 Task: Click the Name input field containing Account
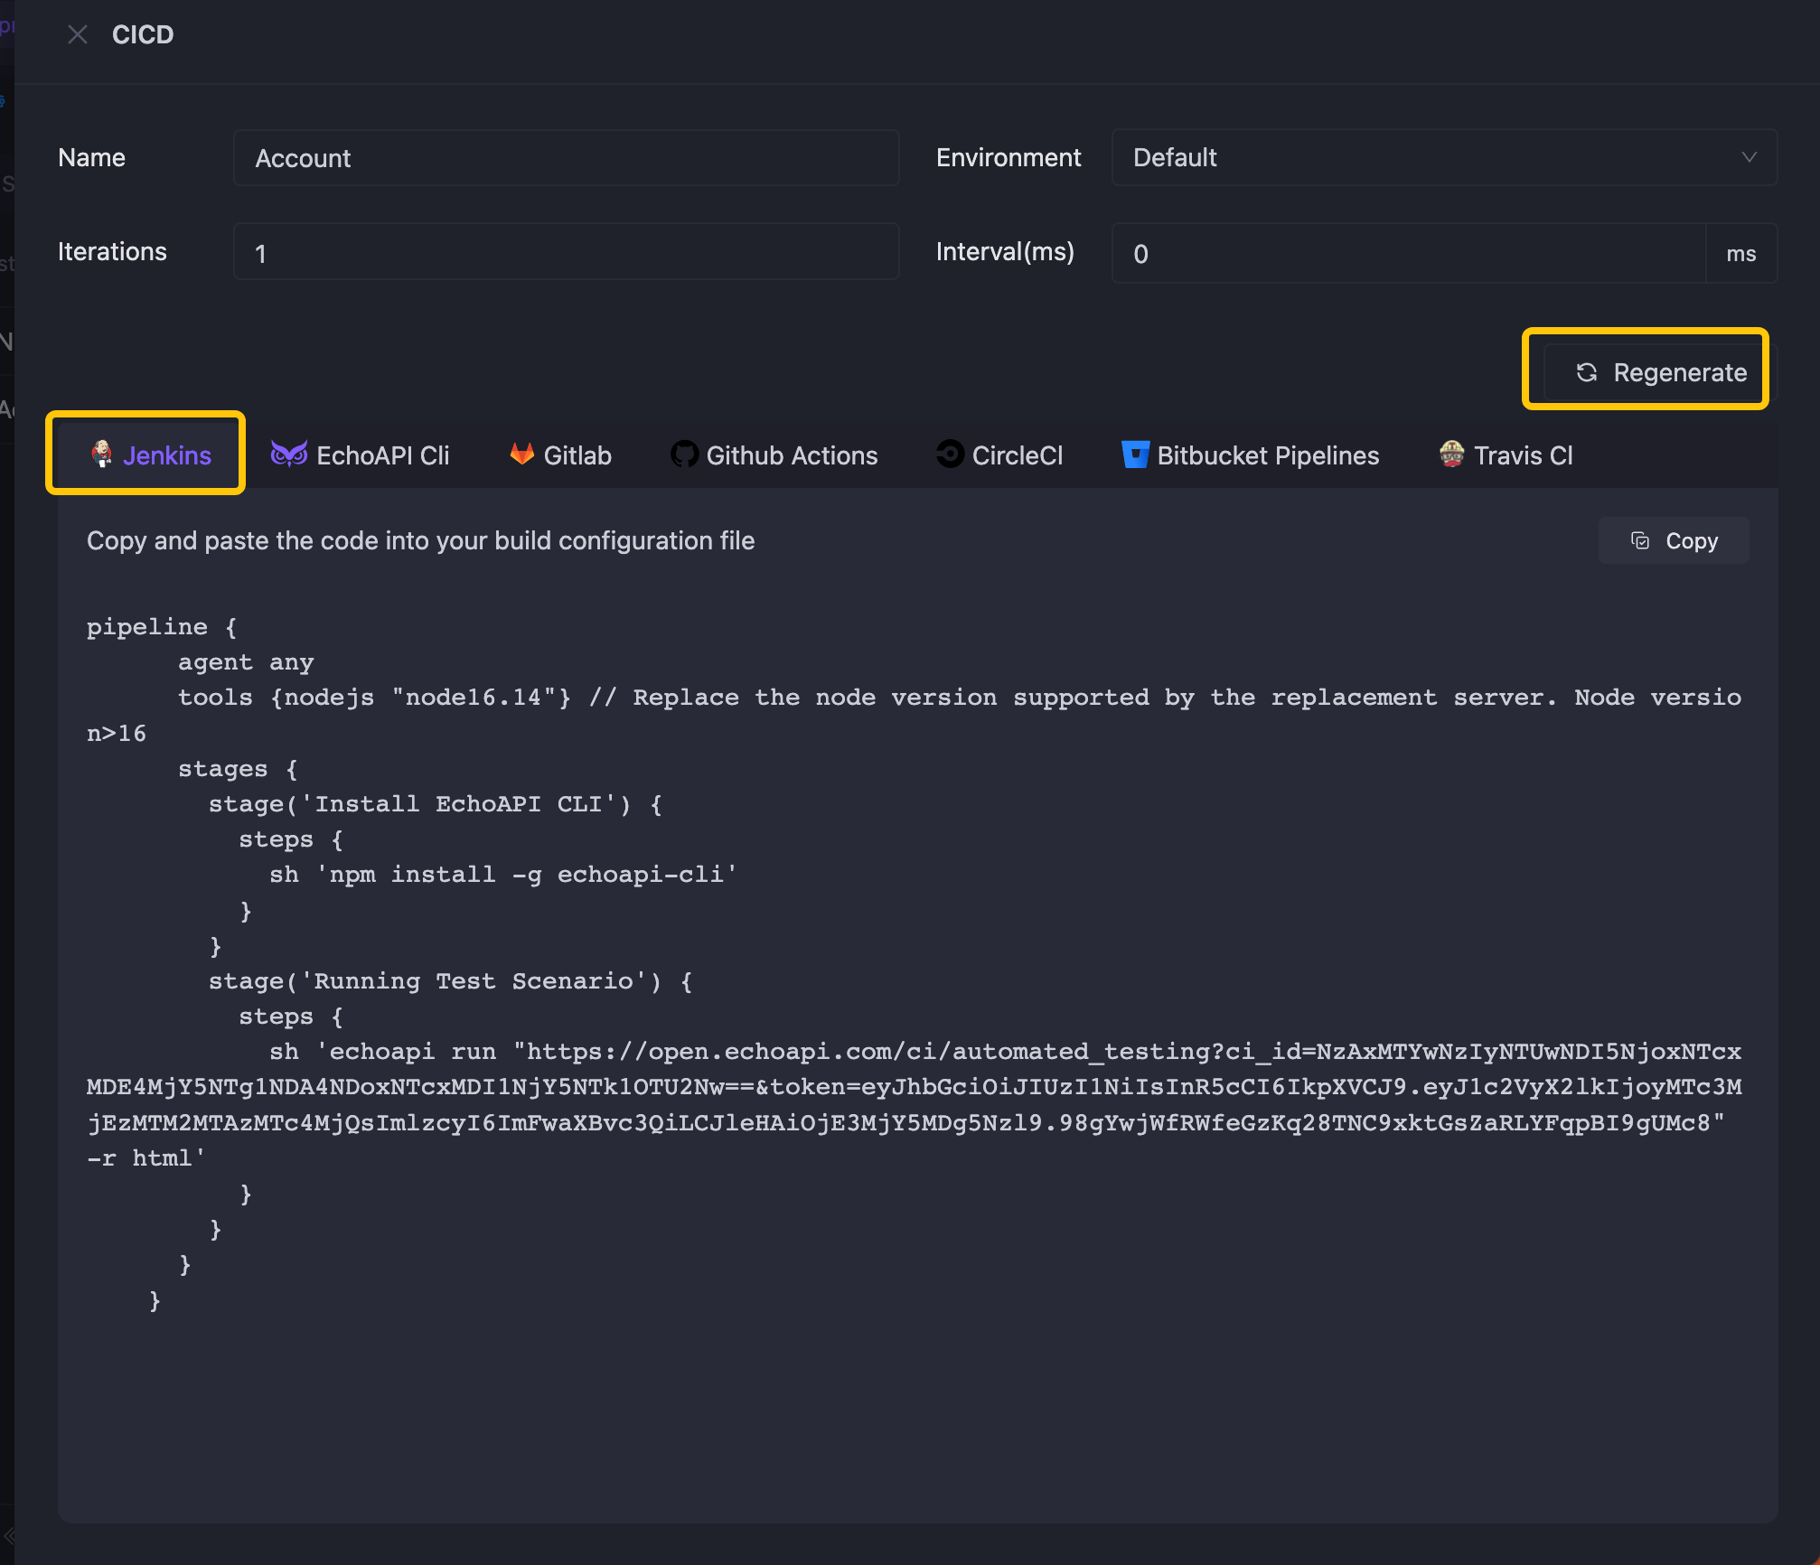pyautogui.click(x=566, y=158)
